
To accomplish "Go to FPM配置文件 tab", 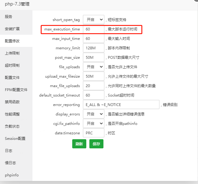I will [16, 90].
